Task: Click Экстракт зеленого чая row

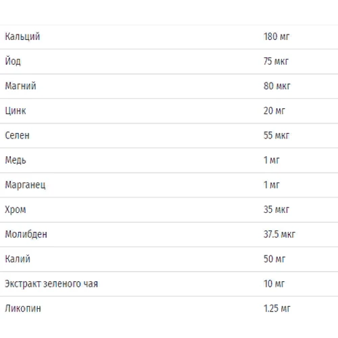Action: point(169,284)
